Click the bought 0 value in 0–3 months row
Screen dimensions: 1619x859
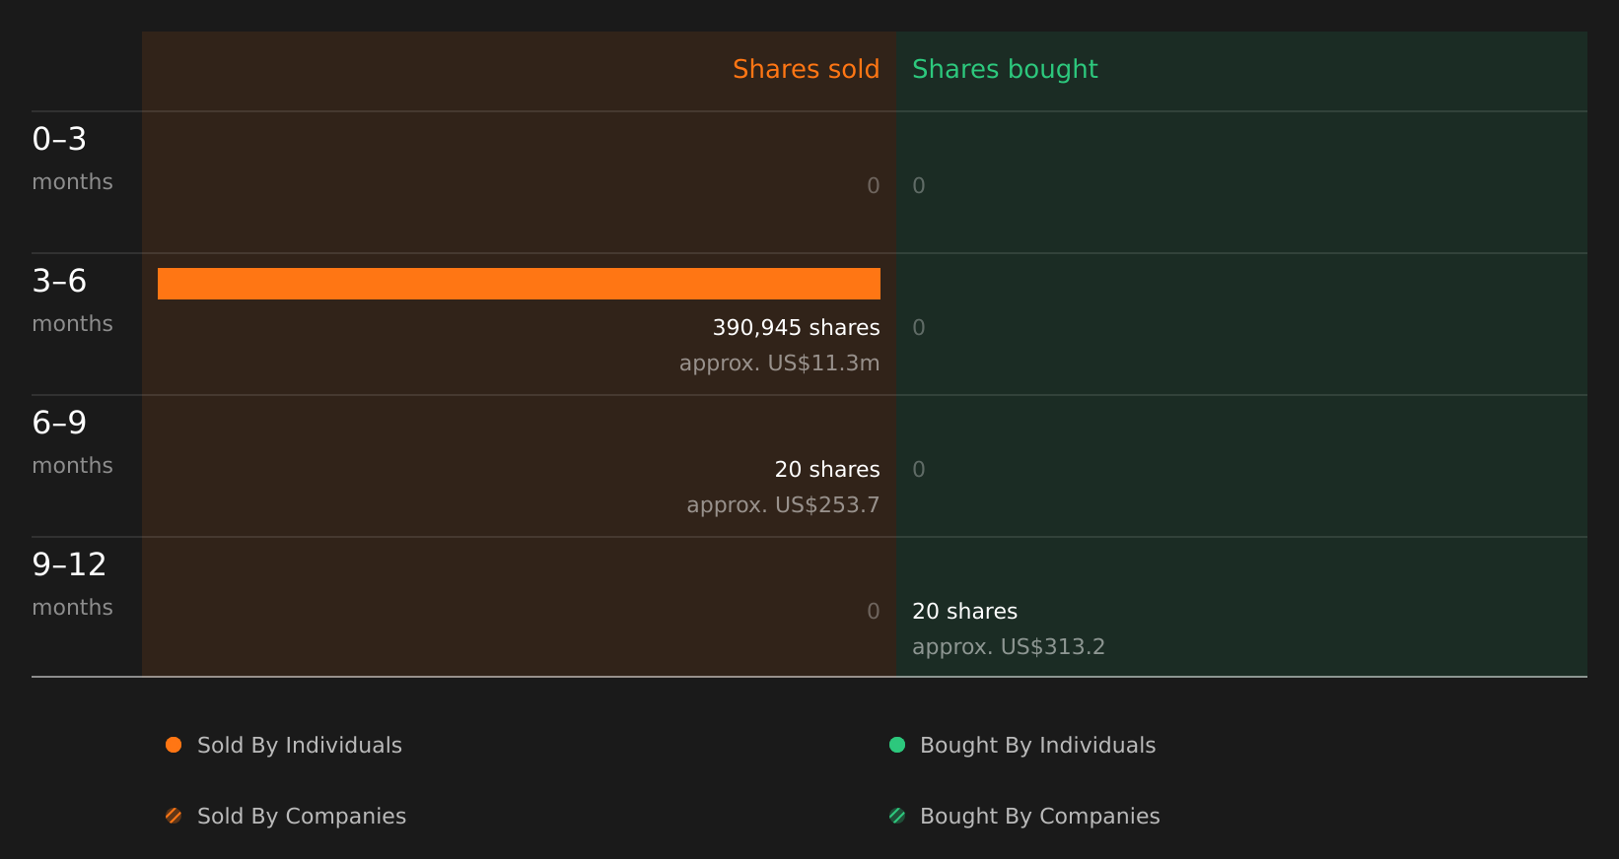(x=919, y=186)
